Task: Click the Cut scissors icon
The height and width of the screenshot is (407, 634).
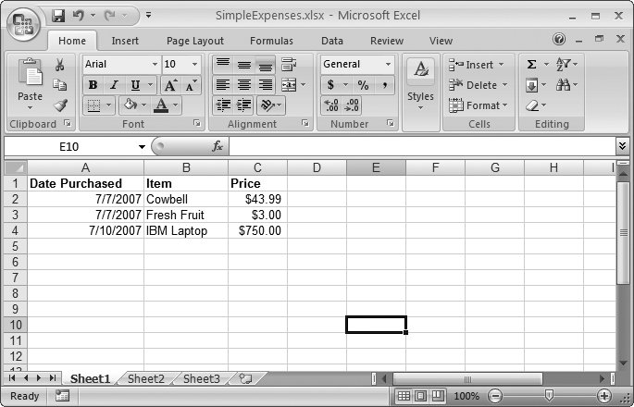Action: coord(60,64)
